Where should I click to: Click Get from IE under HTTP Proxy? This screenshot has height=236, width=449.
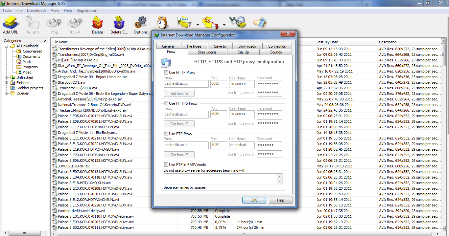[x=179, y=93]
